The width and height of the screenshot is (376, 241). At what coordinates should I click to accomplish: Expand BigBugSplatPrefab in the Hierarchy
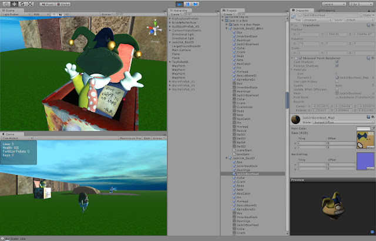pos(170,19)
